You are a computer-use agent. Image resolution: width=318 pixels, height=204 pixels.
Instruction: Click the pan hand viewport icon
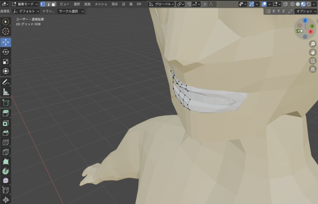pos(313,52)
